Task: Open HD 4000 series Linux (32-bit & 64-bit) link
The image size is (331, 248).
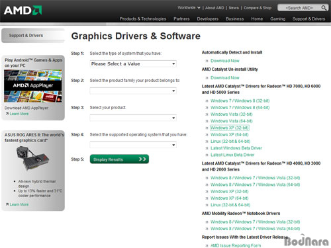Action: 230,205
